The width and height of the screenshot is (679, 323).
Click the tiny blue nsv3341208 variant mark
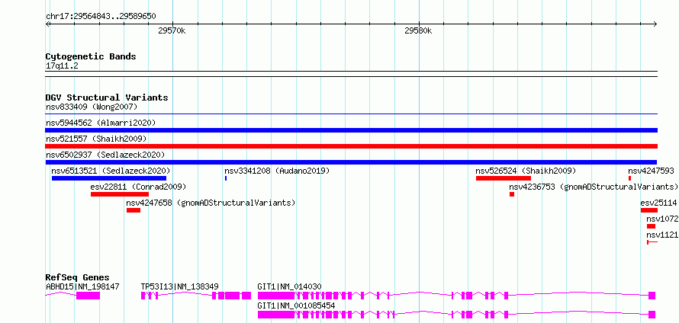point(226,178)
